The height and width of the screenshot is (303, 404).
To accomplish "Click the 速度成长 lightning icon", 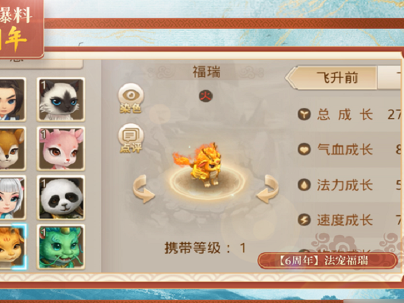I will click(x=304, y=220).
